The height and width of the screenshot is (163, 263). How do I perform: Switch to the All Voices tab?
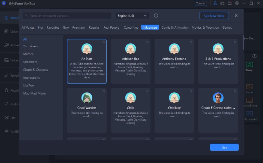pyautogui.click(x=28, y=27)
